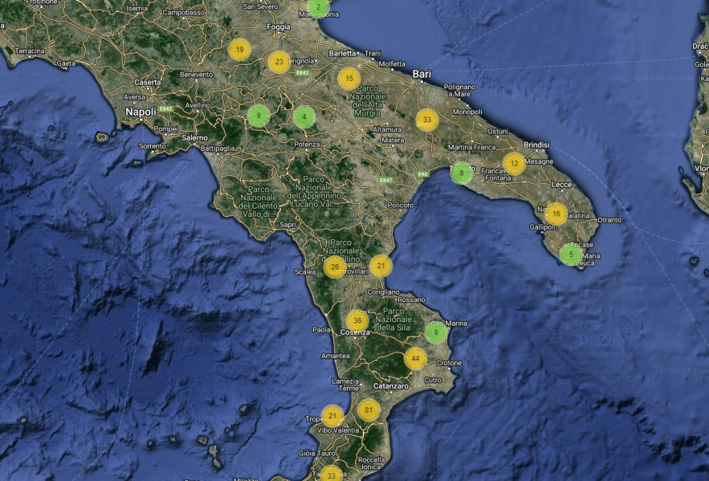The height and width of the screenshot is (481, 709).
Task: Select cluster 33 at bottom map edge
Action: point(332,475)
